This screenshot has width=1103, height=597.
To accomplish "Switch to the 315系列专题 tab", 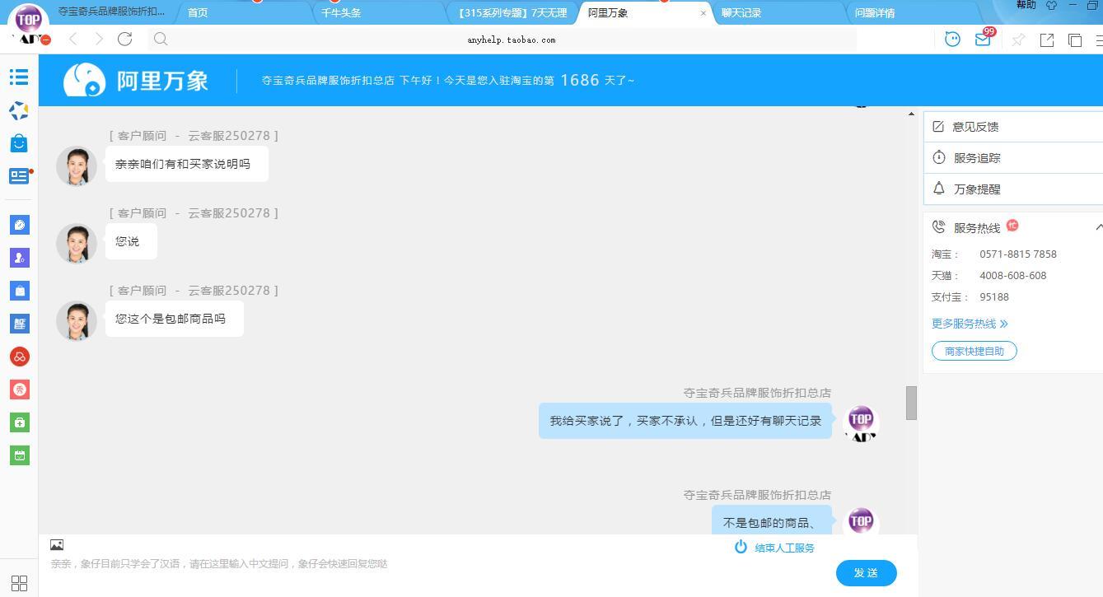I will point(512,12).
